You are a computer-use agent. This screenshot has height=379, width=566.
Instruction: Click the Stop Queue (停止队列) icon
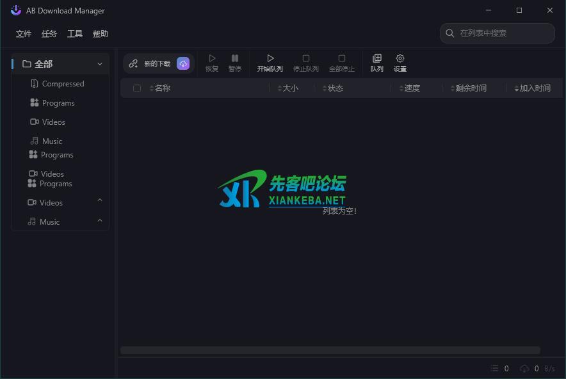pos(306,59)
